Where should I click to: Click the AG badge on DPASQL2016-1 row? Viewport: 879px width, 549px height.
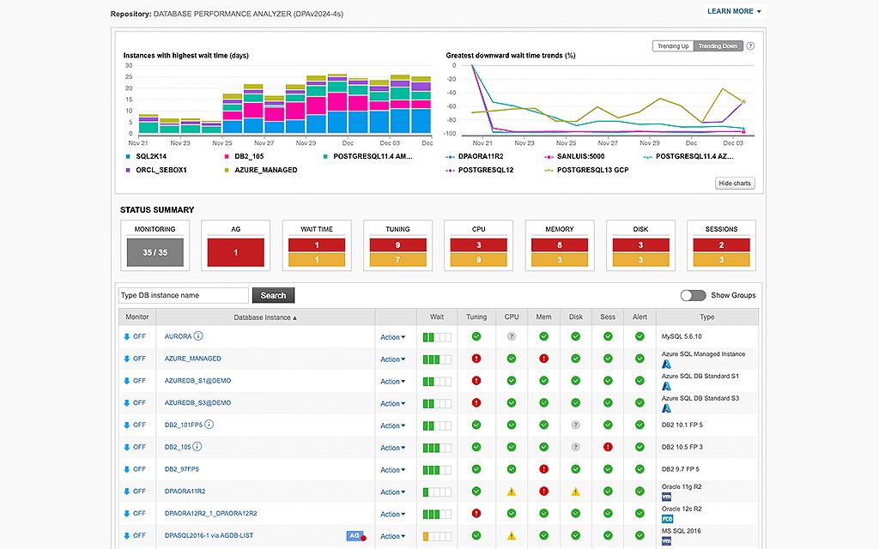tap(354, 535)
